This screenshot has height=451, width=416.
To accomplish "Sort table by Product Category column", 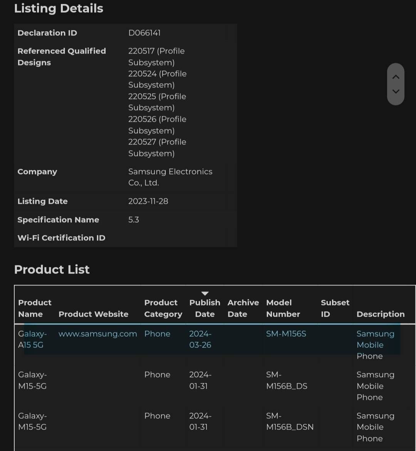I will 163,308.
